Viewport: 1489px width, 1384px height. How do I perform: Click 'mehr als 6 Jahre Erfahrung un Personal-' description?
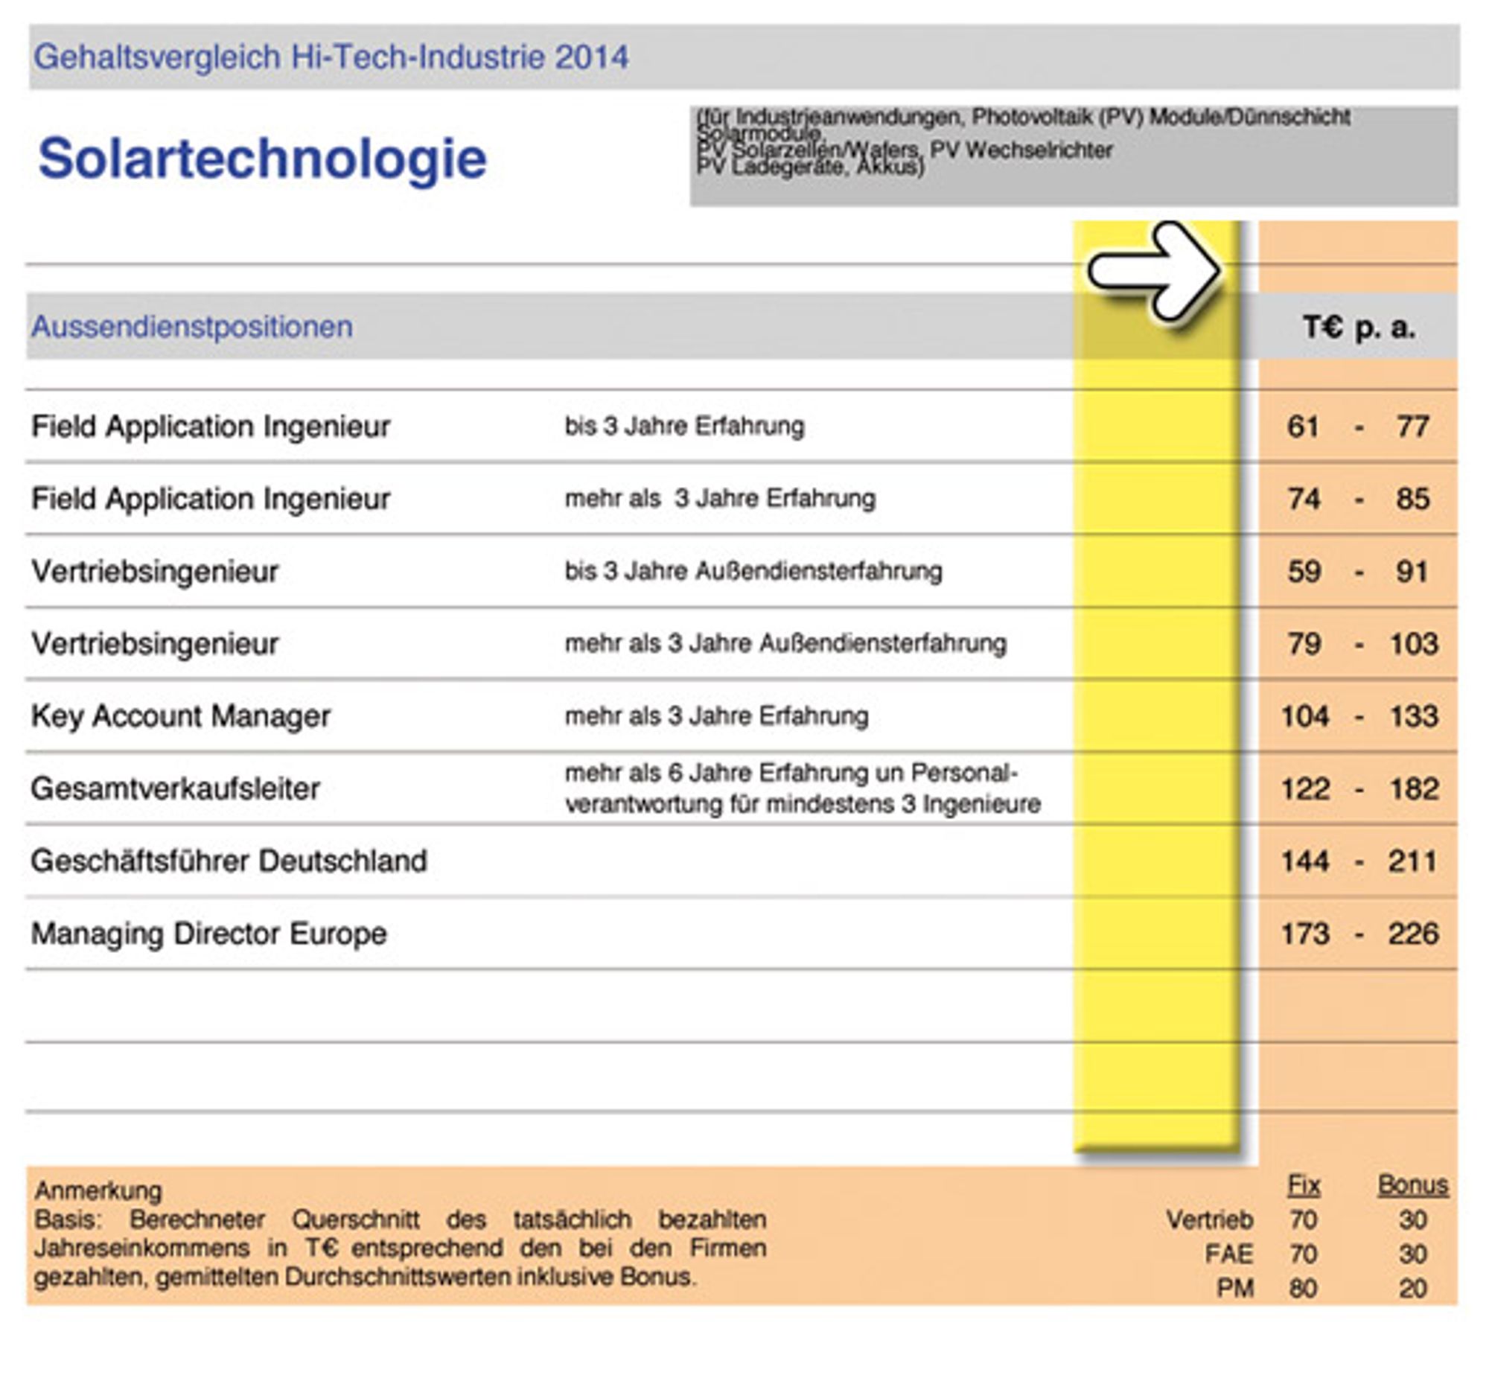pos(791,773)
